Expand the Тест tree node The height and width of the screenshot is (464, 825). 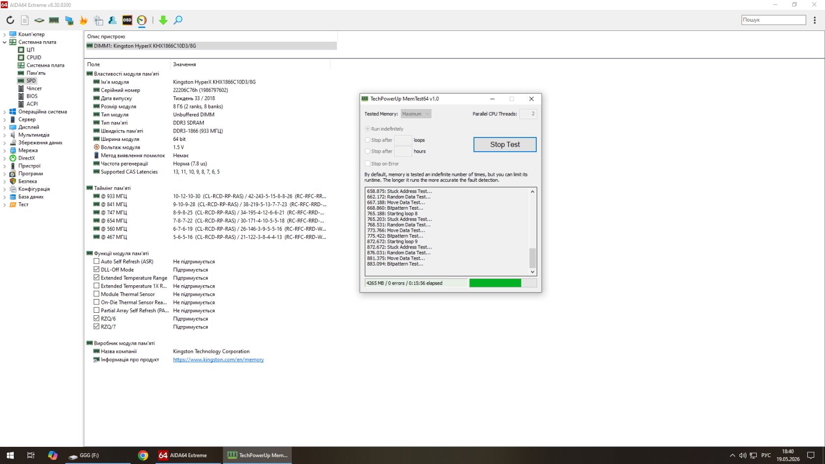[x=5, y=205]
